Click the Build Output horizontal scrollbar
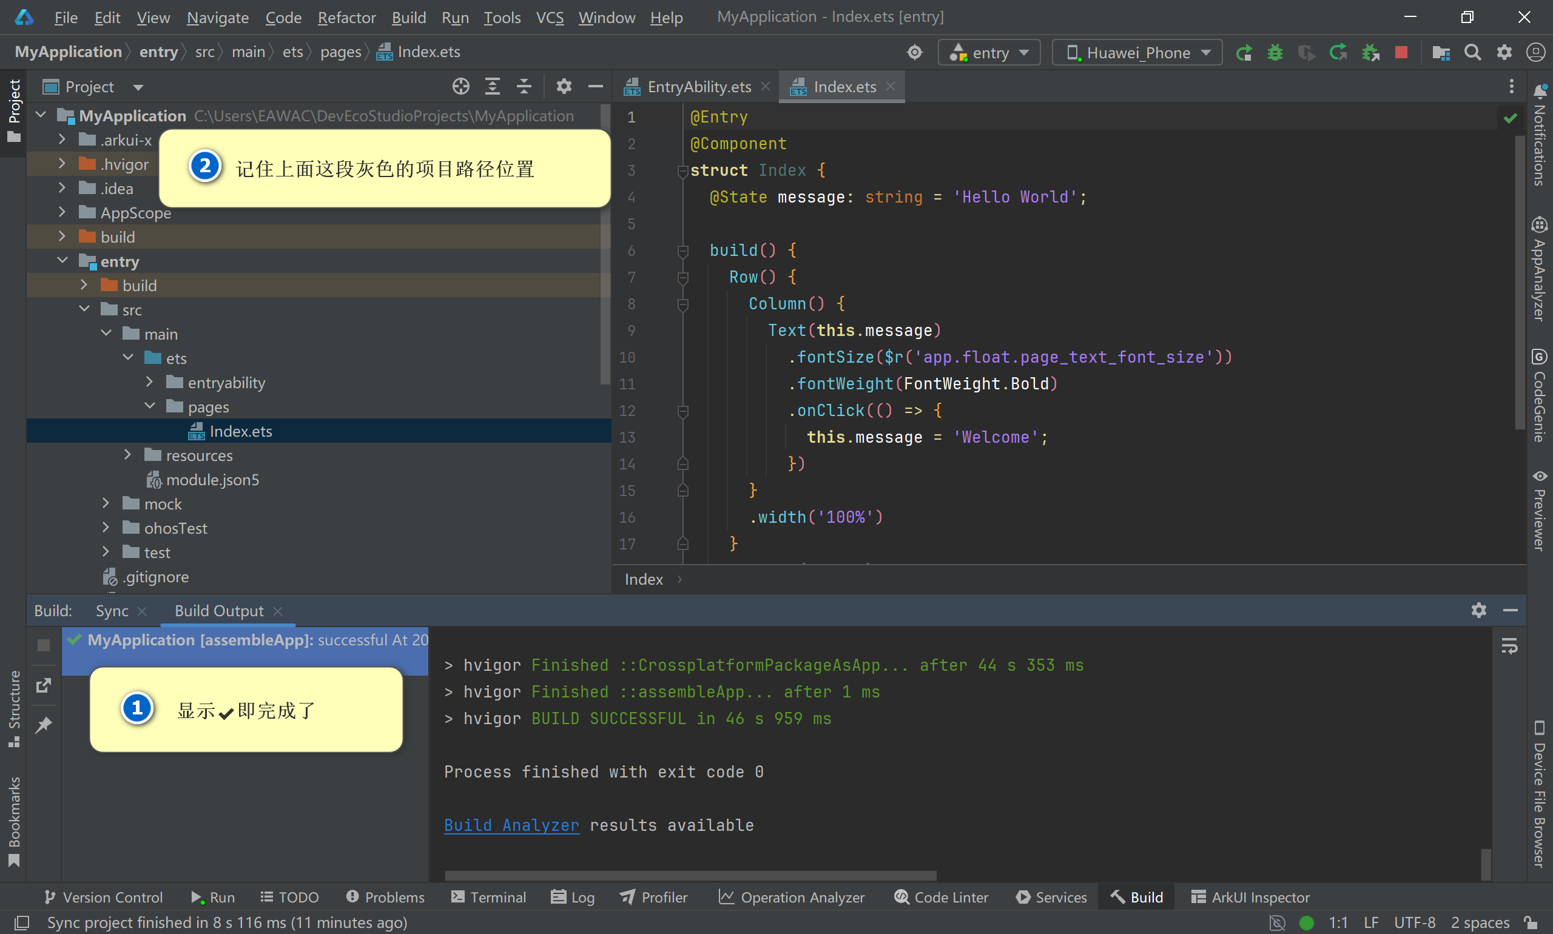Image resolution: width=1553 pixels, height=934 pixels. point(690,875)
